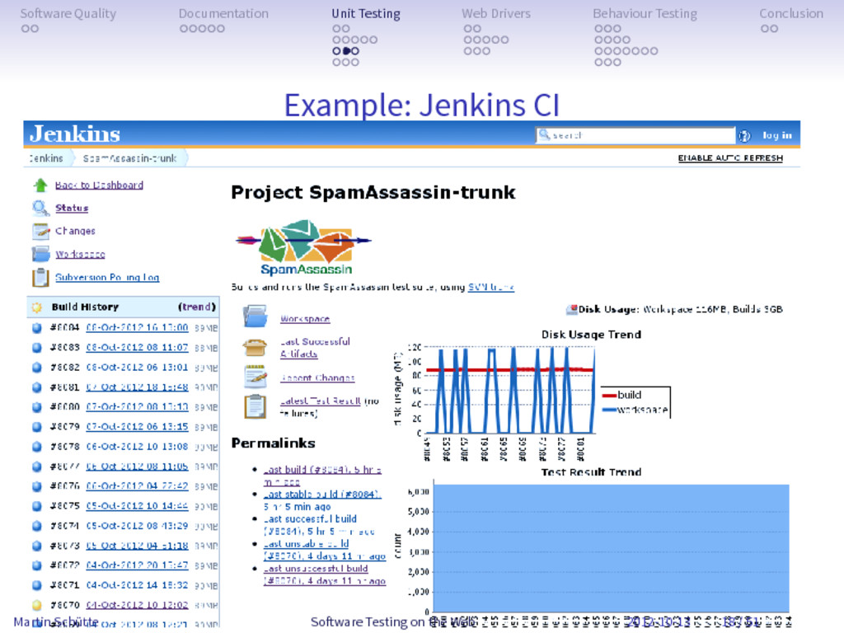Click the Subversion Polling Log clipboard icon
The height and width of the screenshot is (633, 844).
[x=40, y=277]
